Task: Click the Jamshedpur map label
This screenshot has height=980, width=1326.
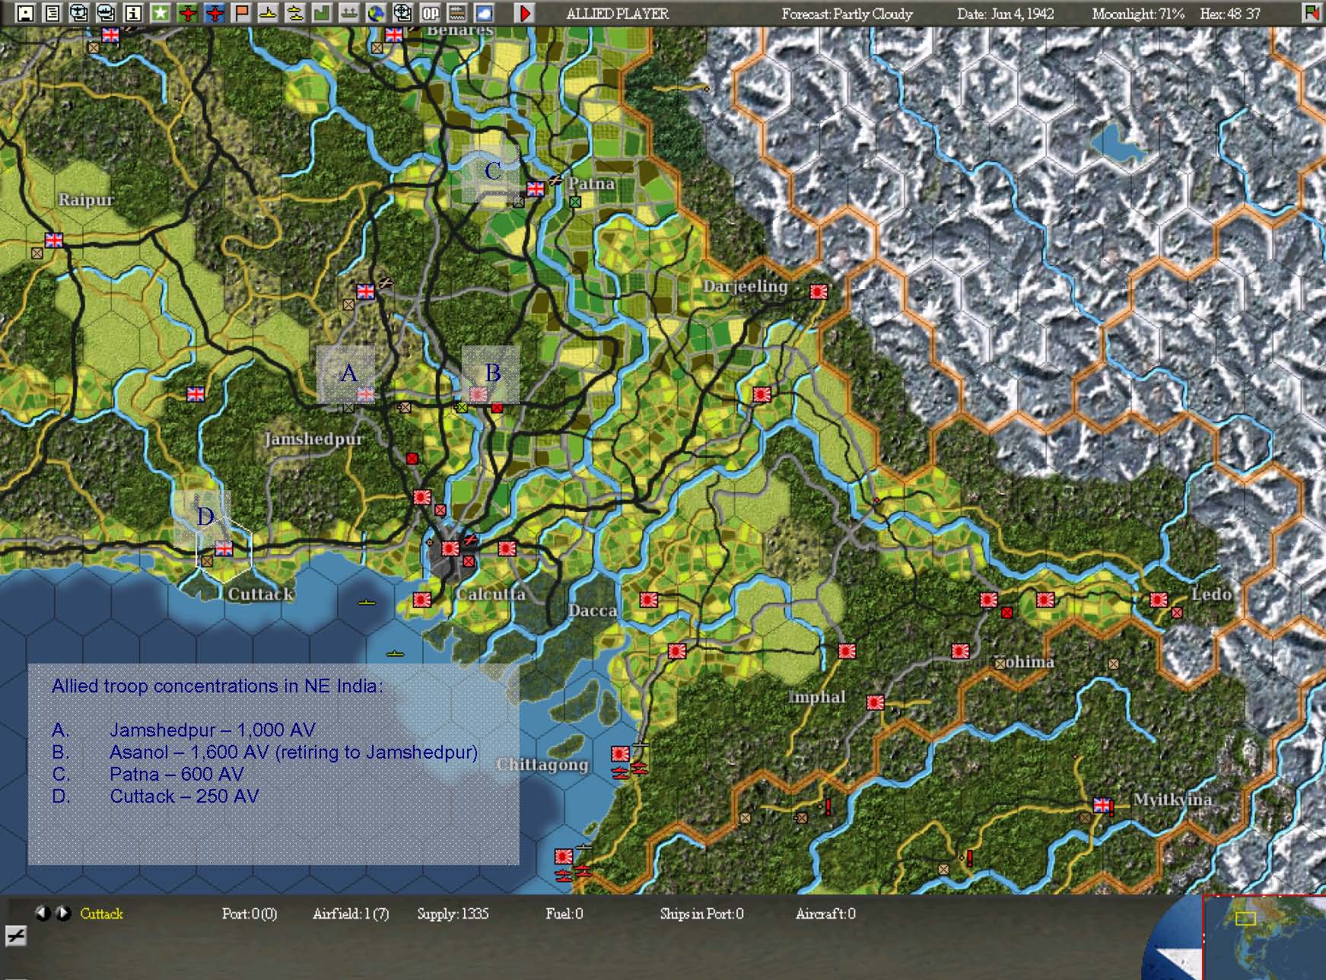Action: tap(313, 439)
